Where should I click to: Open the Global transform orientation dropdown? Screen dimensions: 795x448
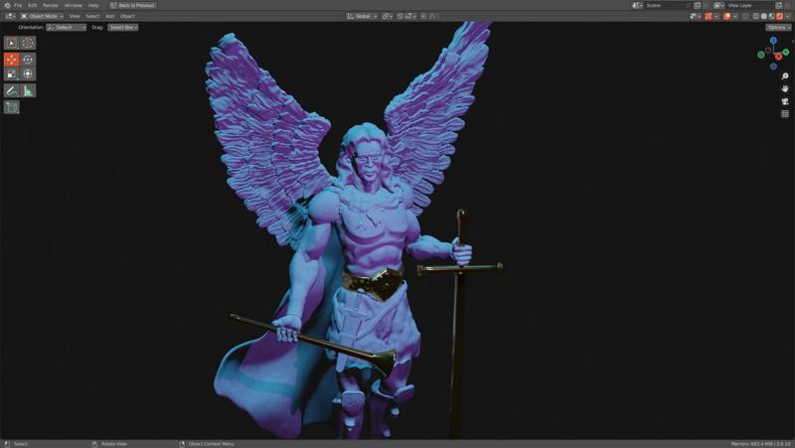point(362,16)
